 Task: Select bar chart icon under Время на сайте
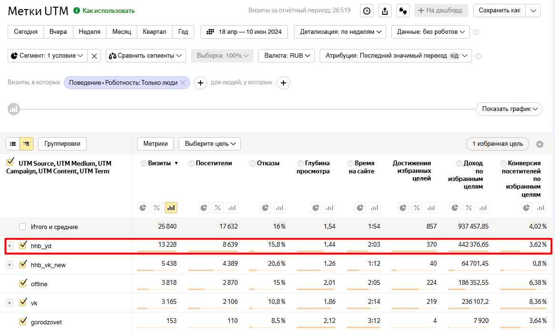pos(374,208)
